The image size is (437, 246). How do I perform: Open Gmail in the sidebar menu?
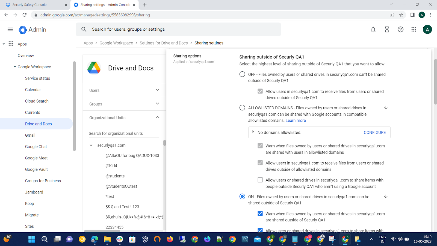click(x=30, y=135)
